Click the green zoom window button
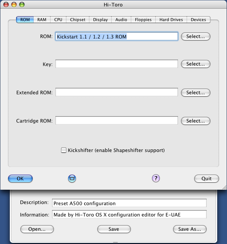 (22, 5)
